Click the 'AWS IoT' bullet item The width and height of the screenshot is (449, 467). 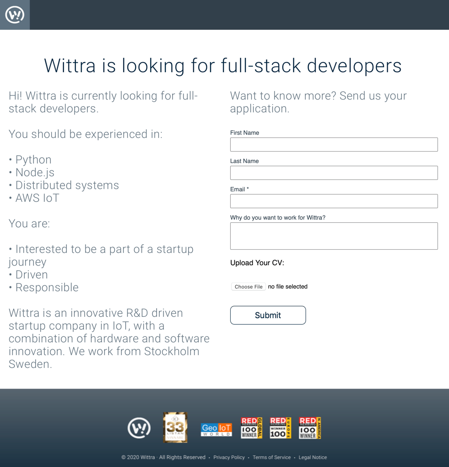[34, 198]
